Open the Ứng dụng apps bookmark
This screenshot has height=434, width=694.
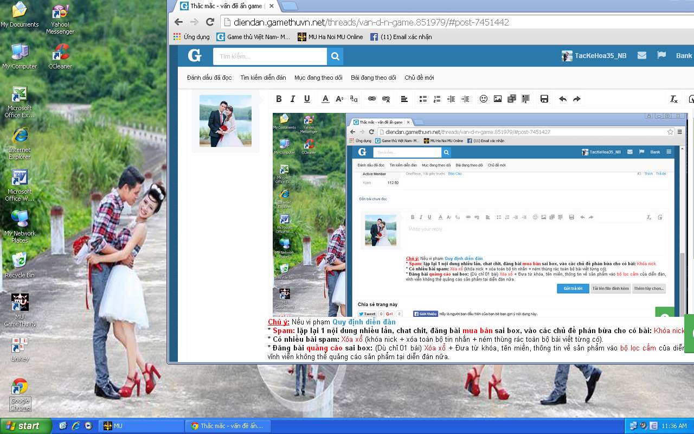[191, 37]
